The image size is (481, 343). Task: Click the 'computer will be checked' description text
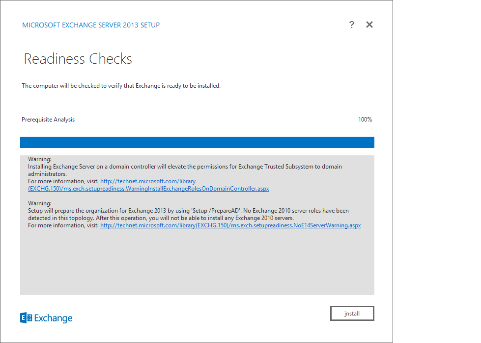pyautogui.click(x=121, y=86)
